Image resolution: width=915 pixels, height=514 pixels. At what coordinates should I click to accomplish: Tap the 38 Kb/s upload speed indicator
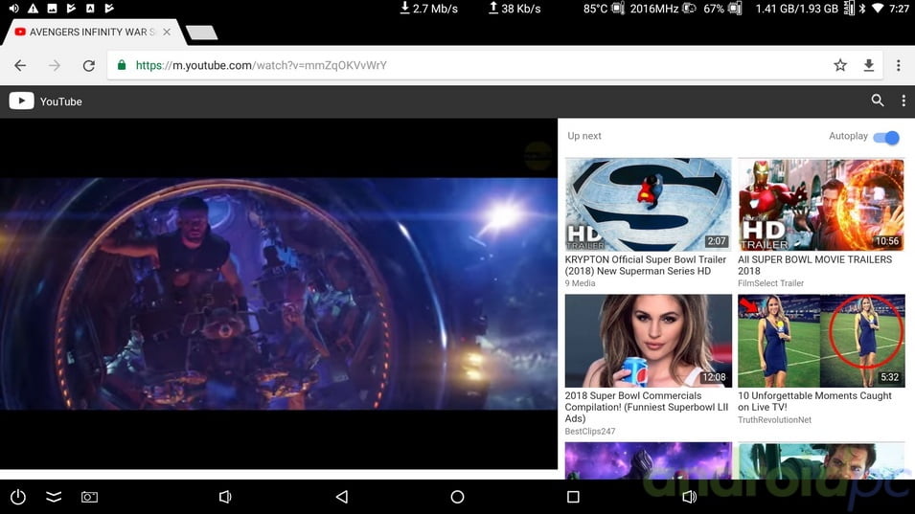pos(515,9)
